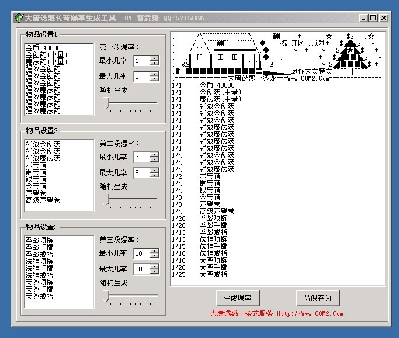Image resolution: width=399 pixels, height=338 pixels.
Task: Click the 随机生成 slider in 物品设置3
Action: [x=107, y=295]
